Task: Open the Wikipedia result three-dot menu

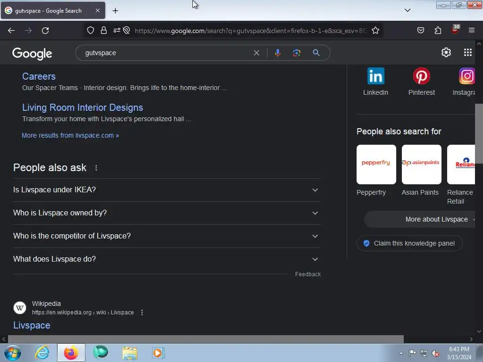Action: point(142,313)
